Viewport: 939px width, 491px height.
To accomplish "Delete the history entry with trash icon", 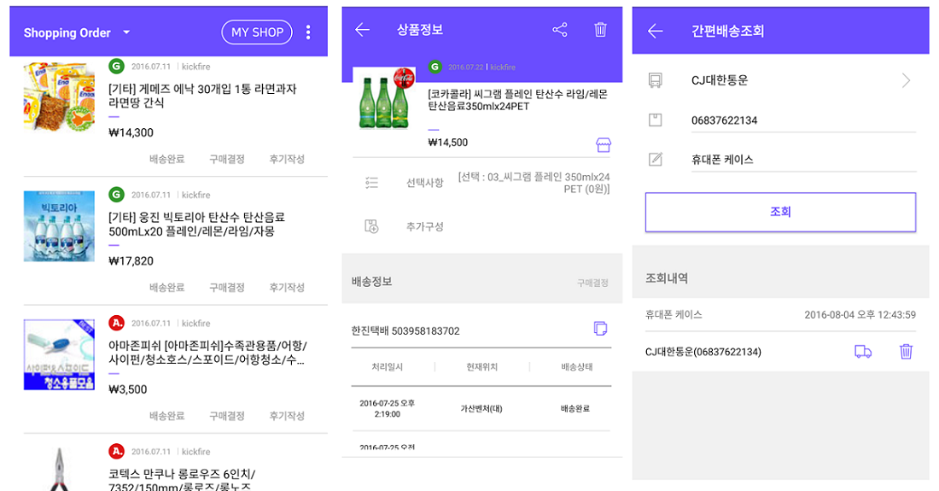I will 906,352.
